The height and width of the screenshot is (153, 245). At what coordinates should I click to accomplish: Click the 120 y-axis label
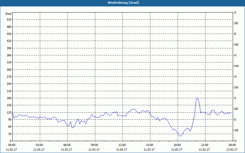[9, 112]
